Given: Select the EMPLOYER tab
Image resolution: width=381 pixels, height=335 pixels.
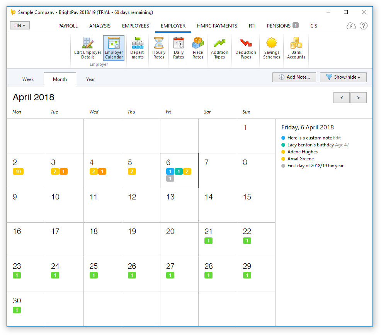Looking at the screenshot, I should point(173,26).
